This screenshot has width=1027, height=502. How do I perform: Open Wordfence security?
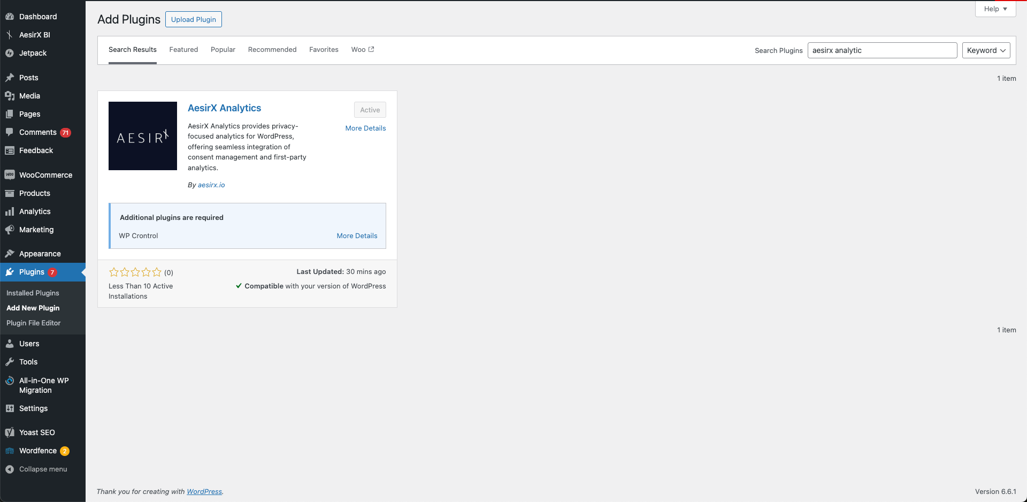click(x=37, y=451)
